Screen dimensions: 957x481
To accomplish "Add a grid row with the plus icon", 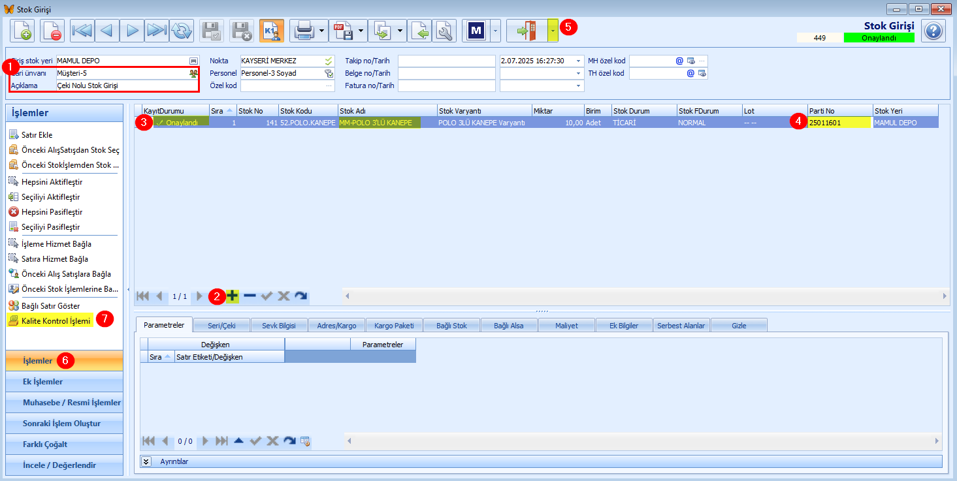I will [233, 296].
